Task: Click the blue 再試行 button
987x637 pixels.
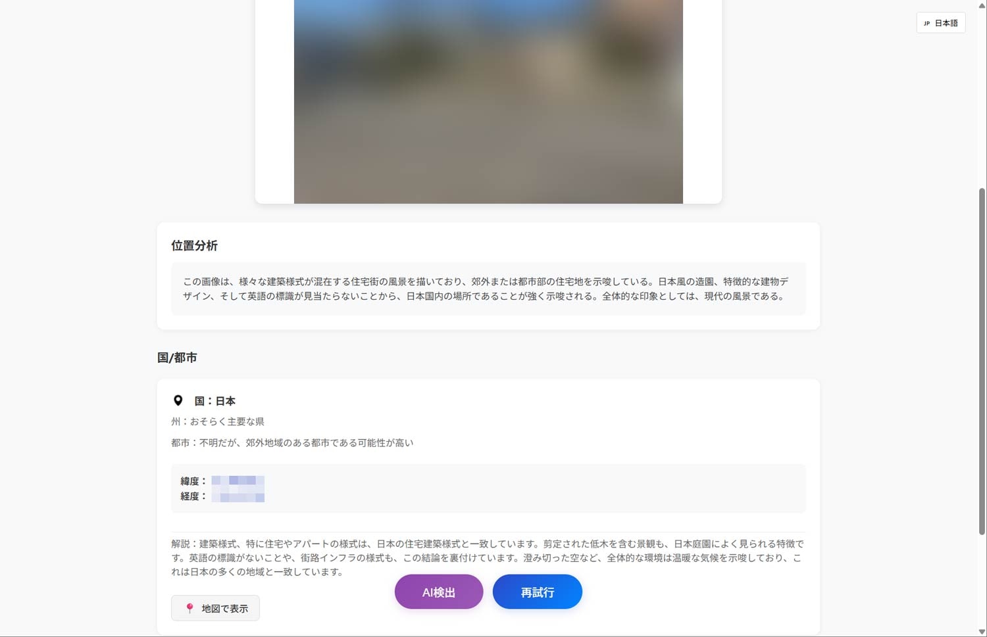Action: [x=537, y=592]
